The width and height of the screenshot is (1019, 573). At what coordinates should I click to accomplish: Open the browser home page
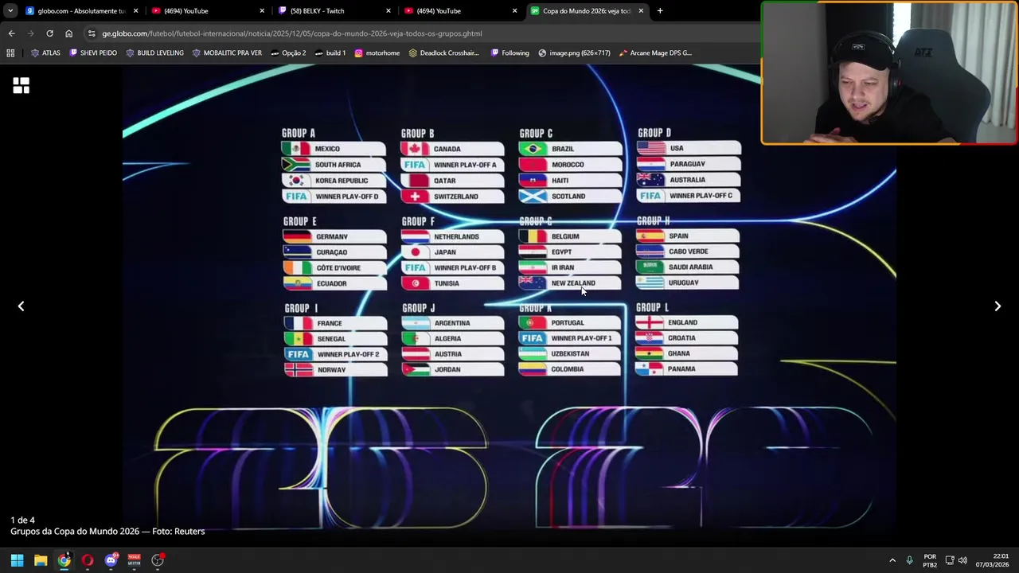tap(68, 33)
